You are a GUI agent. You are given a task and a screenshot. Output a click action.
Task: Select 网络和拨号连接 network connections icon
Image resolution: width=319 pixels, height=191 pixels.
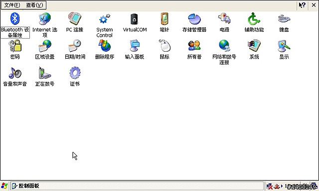pyautogui.click(x=224, y=46)
